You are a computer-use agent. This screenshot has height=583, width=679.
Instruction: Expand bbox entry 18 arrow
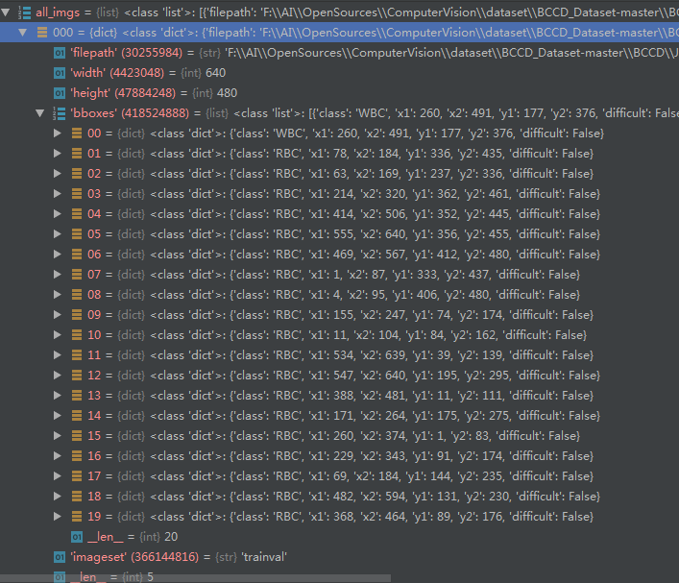click(58, 496)
